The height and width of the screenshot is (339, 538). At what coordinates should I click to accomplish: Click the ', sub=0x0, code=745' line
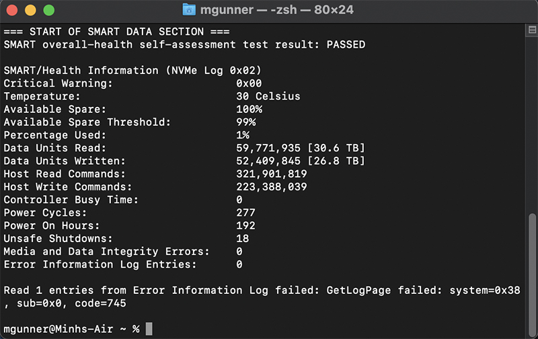point(65,303)
